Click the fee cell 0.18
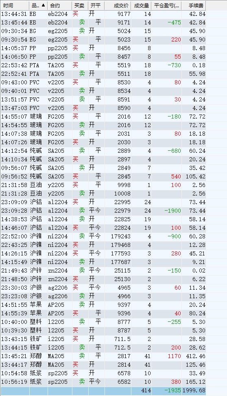227x396 pixels. [199, 66]
